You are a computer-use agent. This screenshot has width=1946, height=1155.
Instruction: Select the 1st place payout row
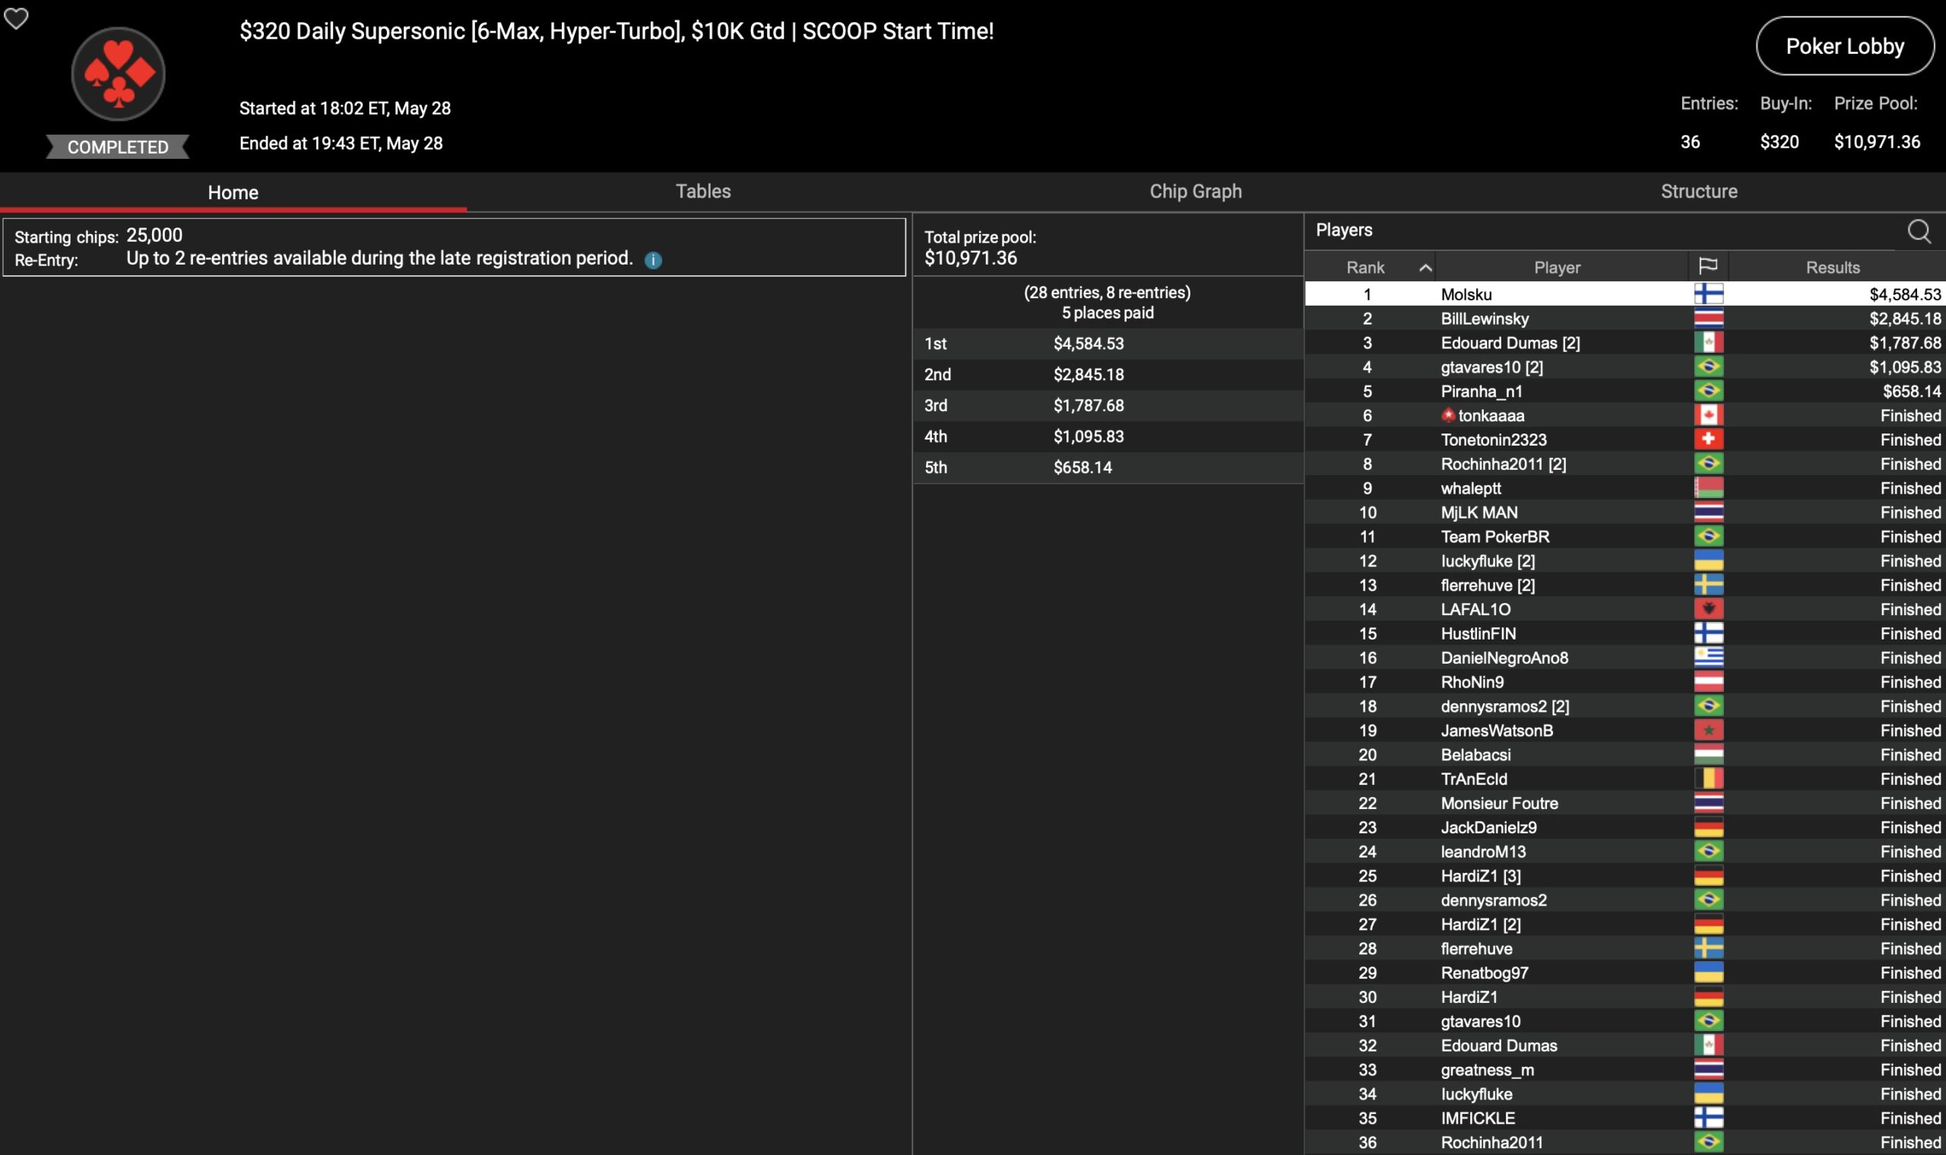click(1107, 343)
